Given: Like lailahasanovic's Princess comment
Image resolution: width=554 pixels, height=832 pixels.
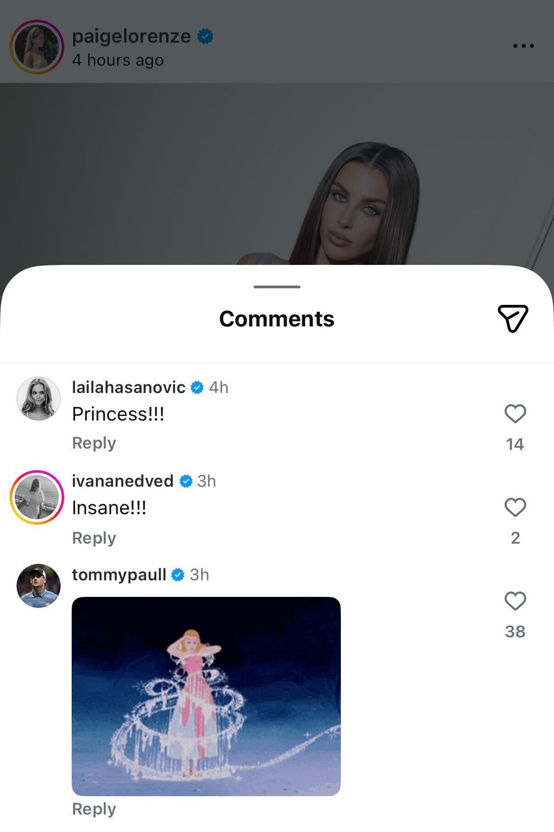Looking at the screenshot, I should (x=515, y=413).
